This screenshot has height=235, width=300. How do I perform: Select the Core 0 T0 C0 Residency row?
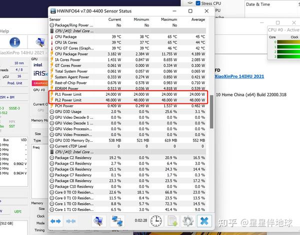(127, 192)
